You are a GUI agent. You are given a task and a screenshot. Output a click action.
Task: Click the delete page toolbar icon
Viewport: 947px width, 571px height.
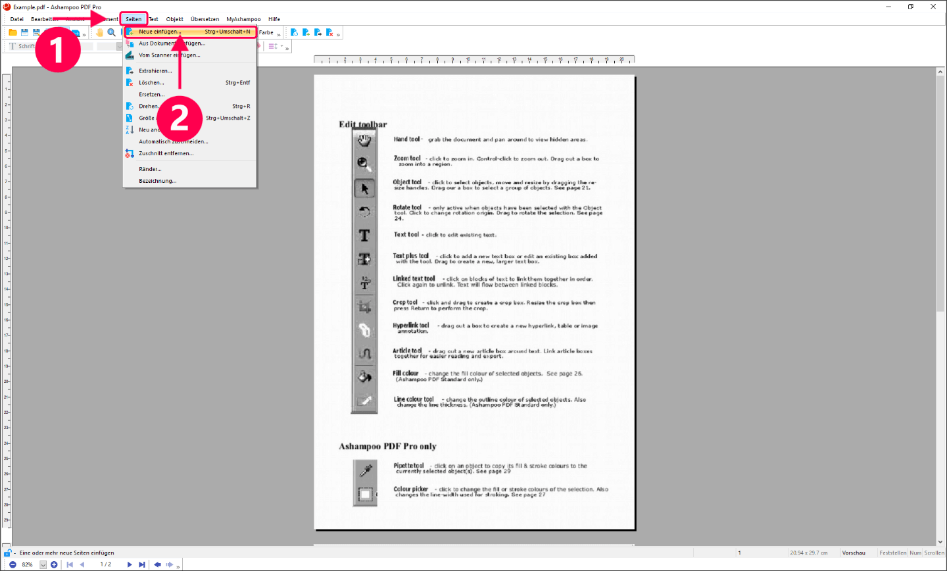[x=329, y=32]
